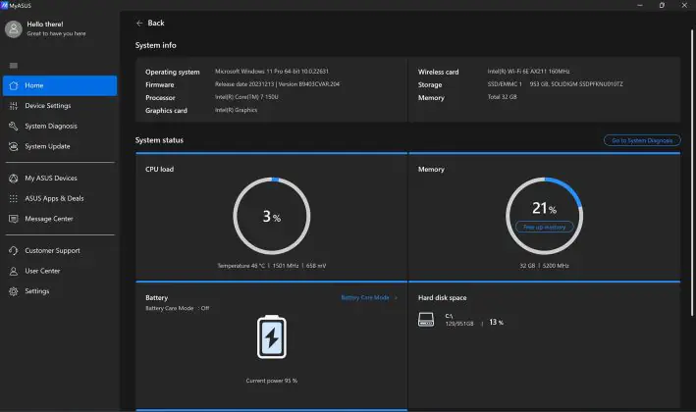
Task: Click the System Diagnosis wrench icon
Action: click(x=14, y=126)
